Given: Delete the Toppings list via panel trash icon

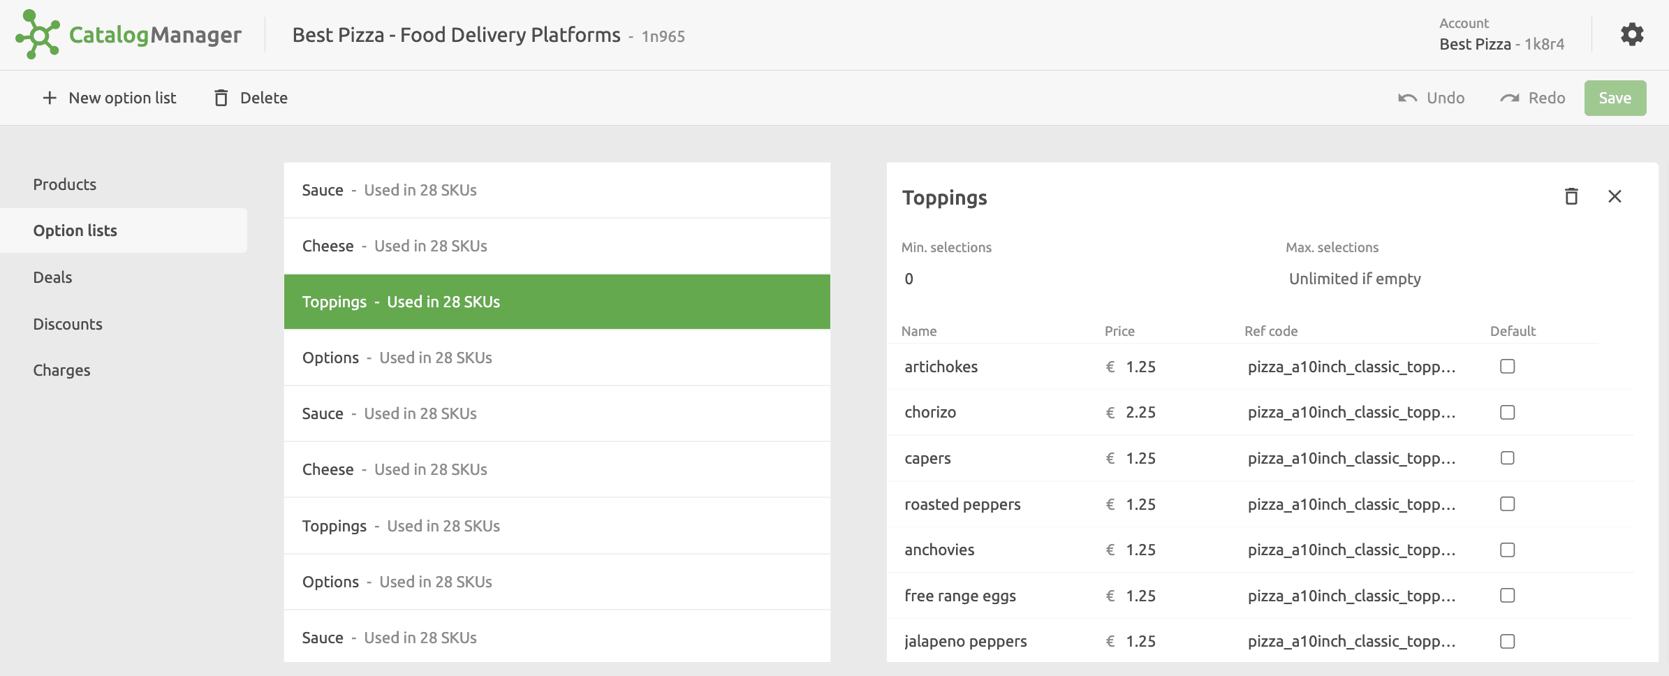Looking at the screenshot, I should point(1571,196).
